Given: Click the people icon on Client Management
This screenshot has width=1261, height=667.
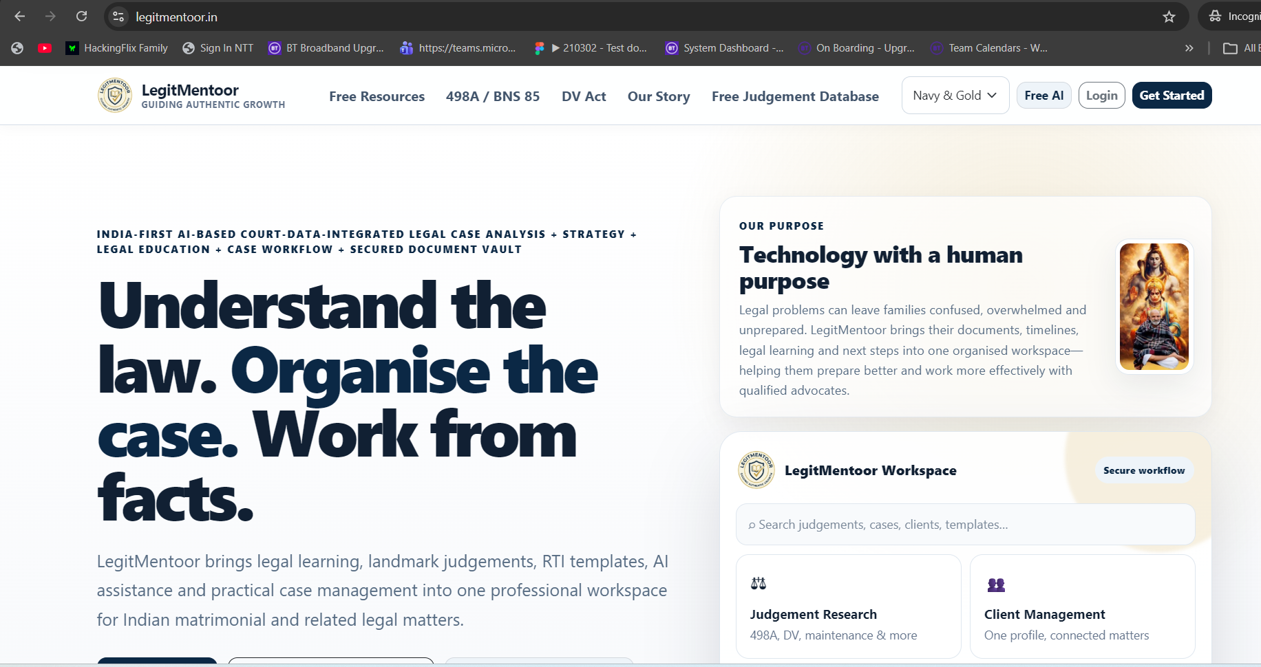Looking at the screenshot, I should point(996,584).
